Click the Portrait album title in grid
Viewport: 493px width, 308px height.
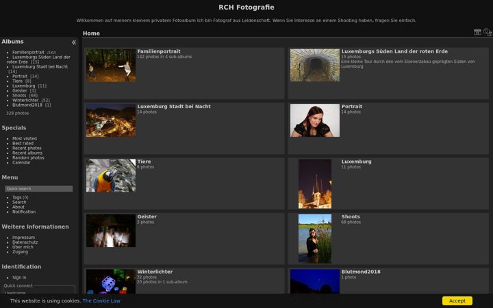pos(352,106)
